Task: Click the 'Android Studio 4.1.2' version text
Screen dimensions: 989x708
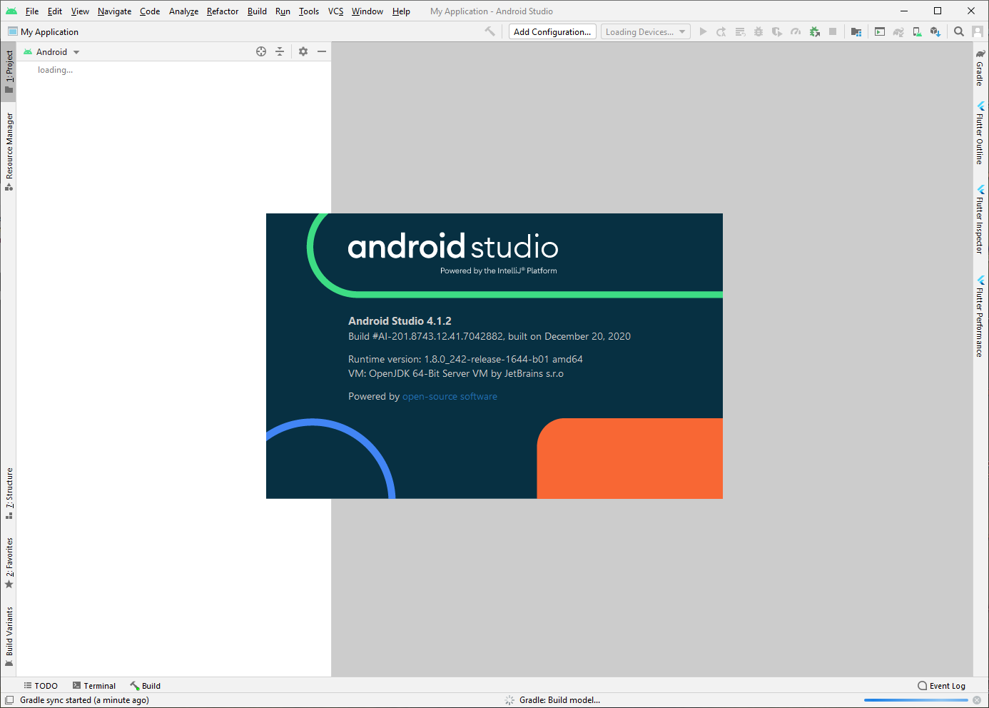Action: point(400,321)
